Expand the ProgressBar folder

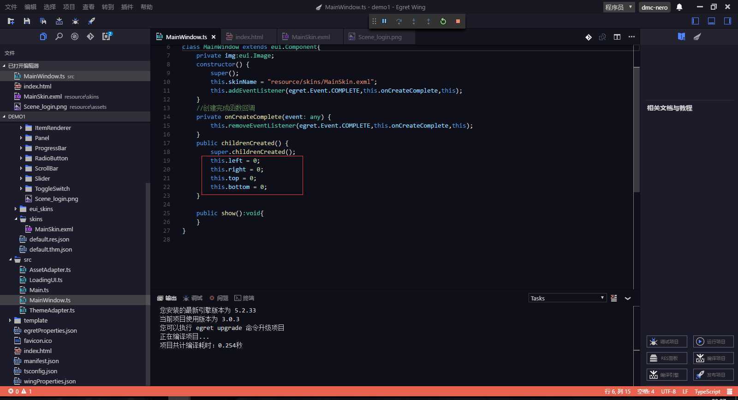[x=21, y=148]
